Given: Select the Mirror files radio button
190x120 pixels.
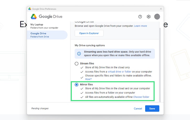Looking at the screenshot, I should pos(77,85).
